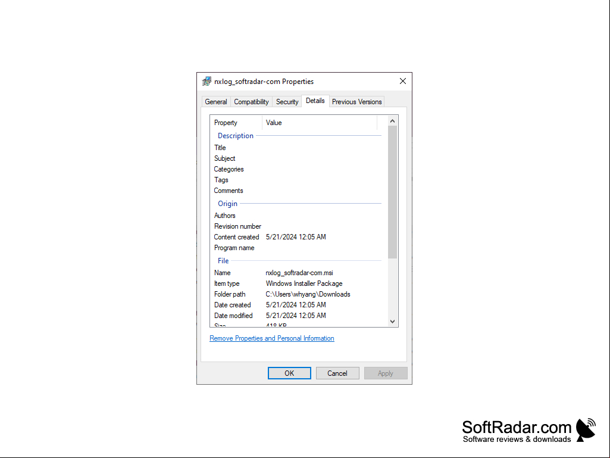This screenshot has height=458, width=610.
Task: Open the Compatibility tab
Action: (251, 102)
